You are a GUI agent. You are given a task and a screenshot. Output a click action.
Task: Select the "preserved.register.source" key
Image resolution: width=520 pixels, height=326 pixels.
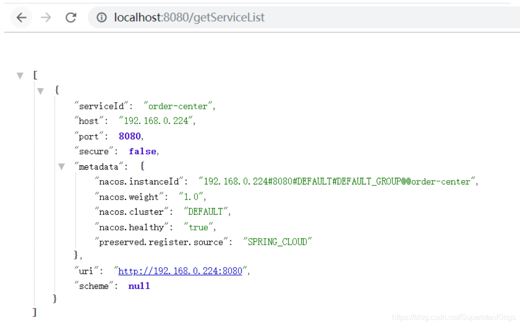click(161, 242)
